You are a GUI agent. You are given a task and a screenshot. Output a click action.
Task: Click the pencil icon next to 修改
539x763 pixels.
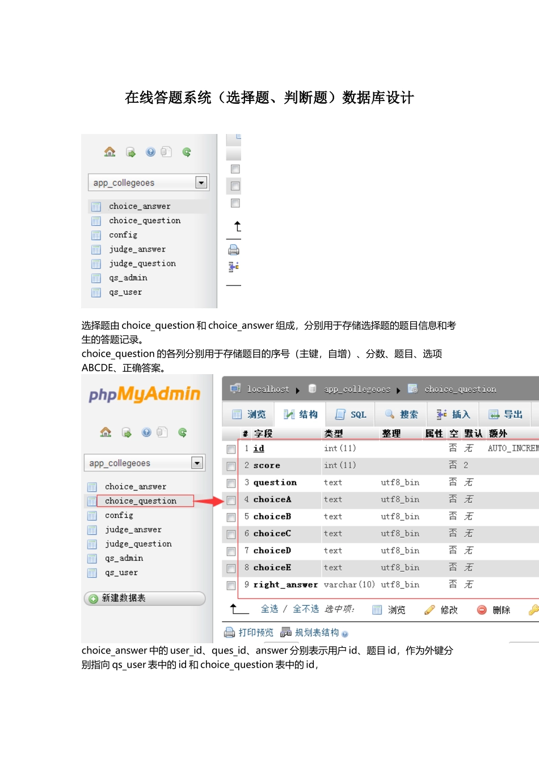[x=429, y=610]
